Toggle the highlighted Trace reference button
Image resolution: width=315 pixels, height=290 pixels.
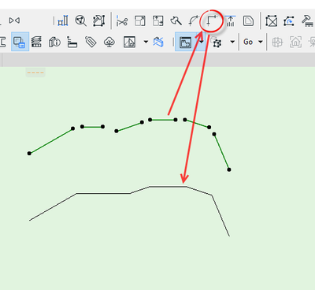point(20,42)
